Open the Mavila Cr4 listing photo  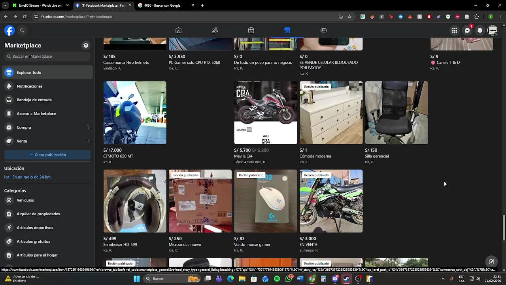266,113
